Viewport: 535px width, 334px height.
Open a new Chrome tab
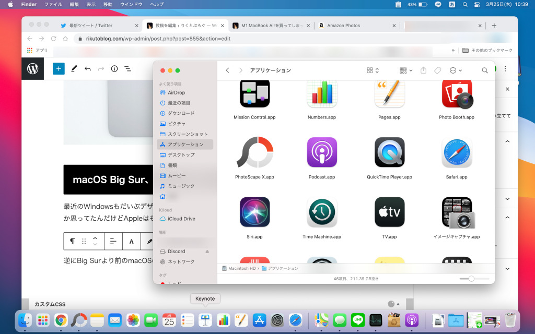pyautogui.click(x=494, y=26)
